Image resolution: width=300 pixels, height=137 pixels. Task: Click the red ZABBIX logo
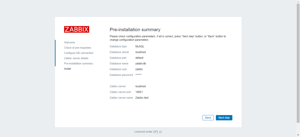(77, 29)
